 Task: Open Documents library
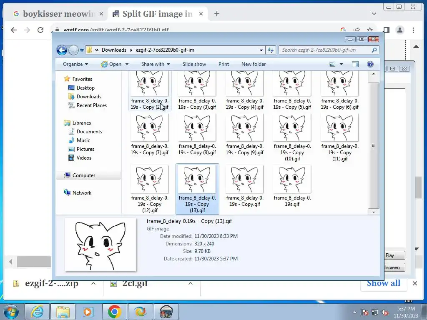[x=89, y=132]
